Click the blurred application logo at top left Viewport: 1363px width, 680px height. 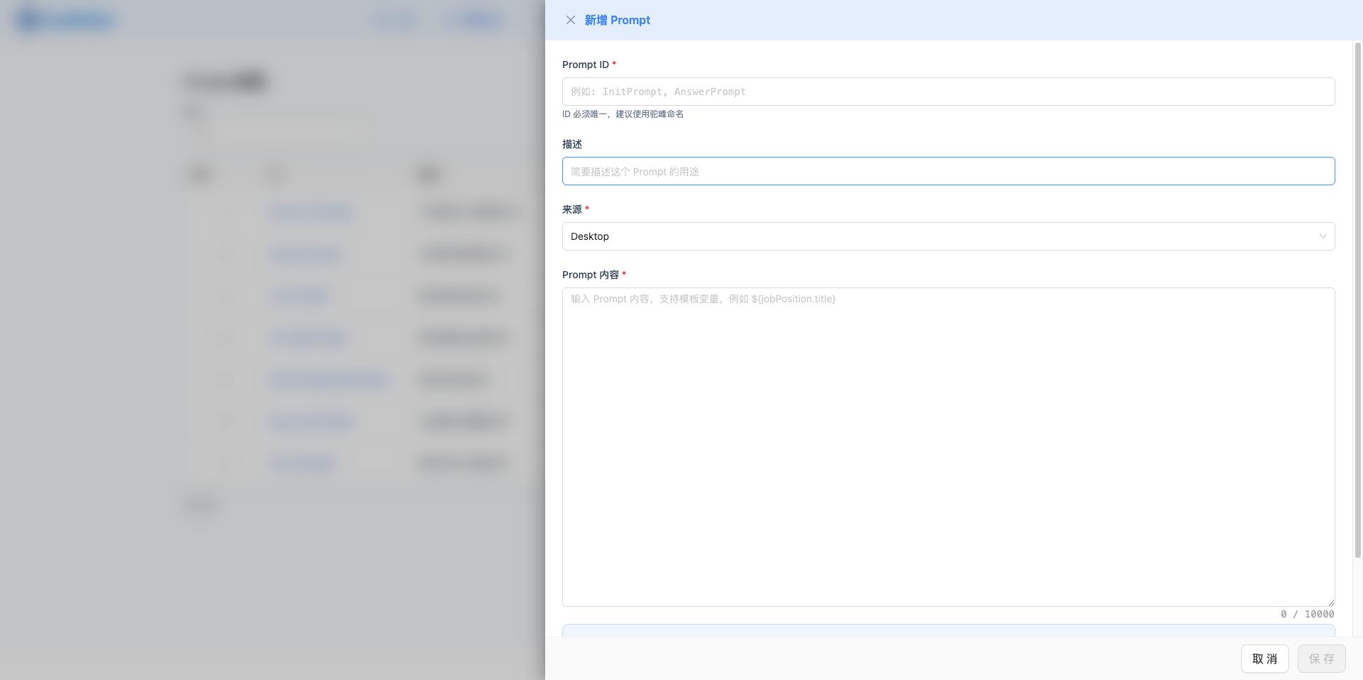pos(64,19)
